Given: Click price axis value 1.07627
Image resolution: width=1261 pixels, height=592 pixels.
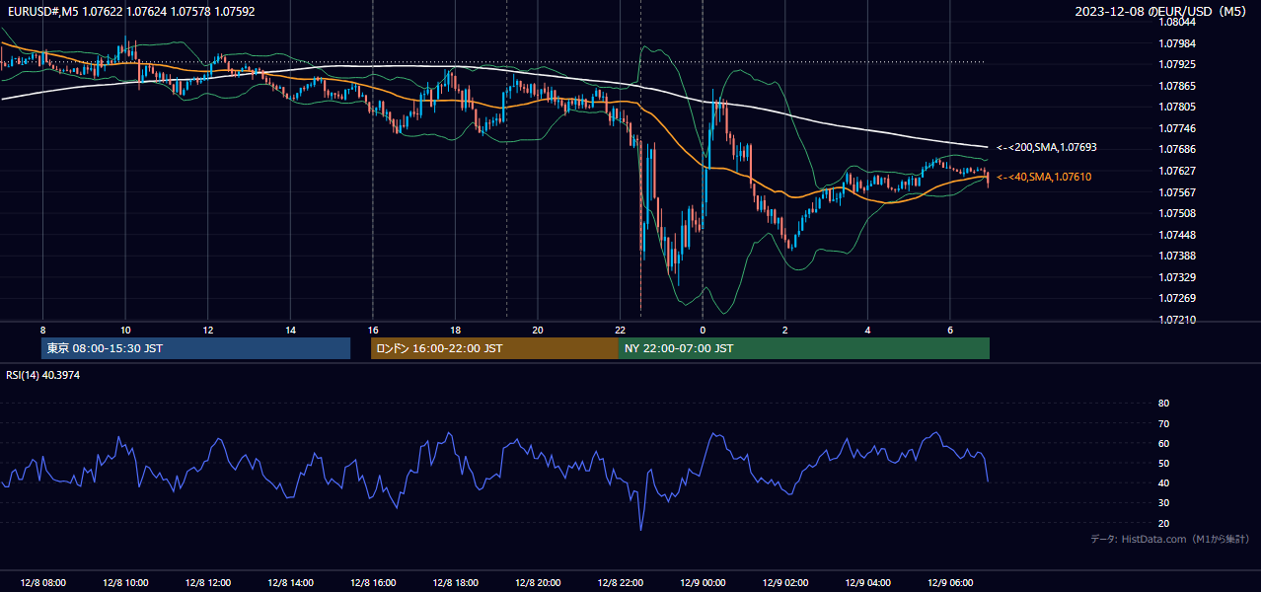Looking at the screenshot, I should coord(1176,171).
